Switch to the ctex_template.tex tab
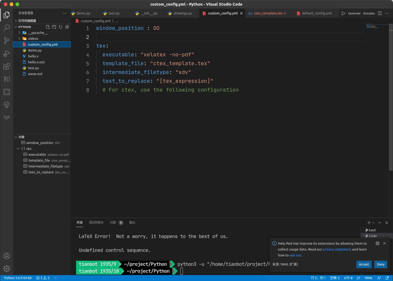The width and height of the screenshot is (393, 281). coord(268,13)
